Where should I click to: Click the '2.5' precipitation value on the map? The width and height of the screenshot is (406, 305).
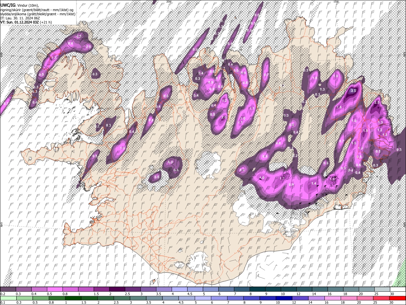[377, 103]
